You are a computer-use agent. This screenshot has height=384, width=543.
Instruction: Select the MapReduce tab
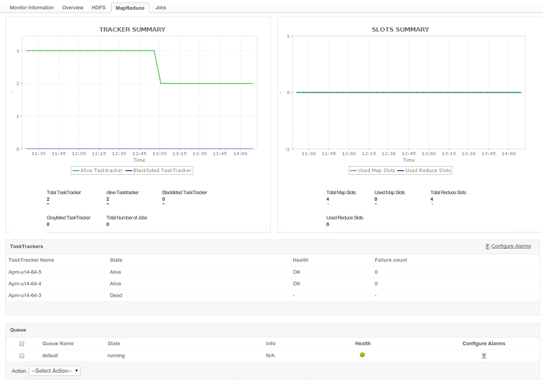130,8
